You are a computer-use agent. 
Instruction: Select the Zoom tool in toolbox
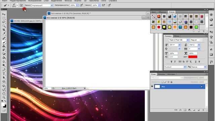4,97
